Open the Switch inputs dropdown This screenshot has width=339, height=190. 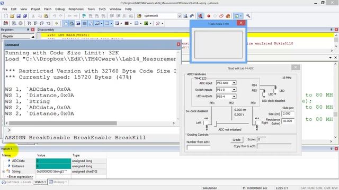[234, 90]
